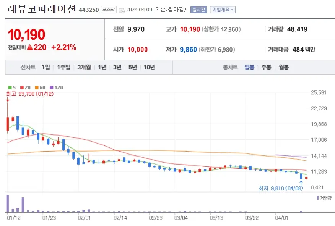Toggle the 20-day moving average legend
This screenshot has width=335, height=226.
point(25,87)
